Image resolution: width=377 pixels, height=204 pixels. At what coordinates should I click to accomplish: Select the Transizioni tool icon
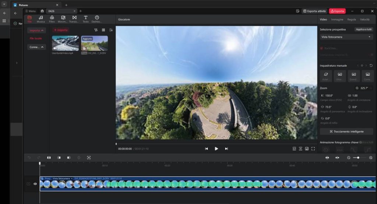click(74, 19)
